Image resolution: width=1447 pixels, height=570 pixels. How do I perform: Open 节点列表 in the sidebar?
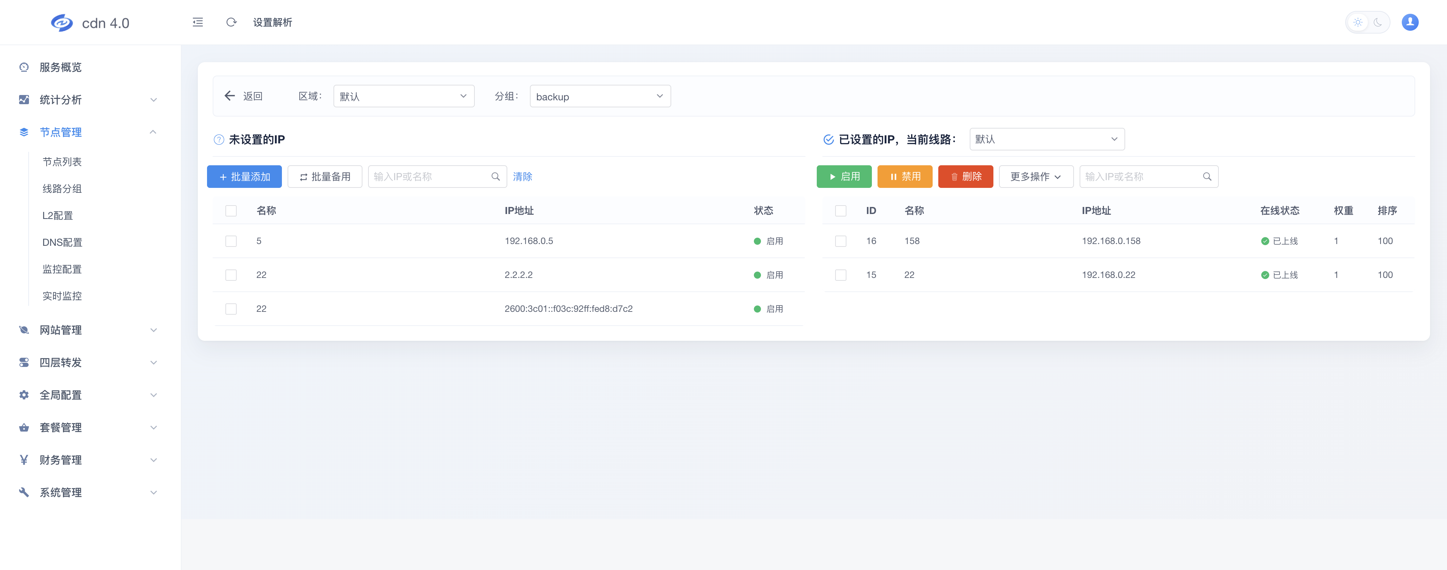[62, 162]
